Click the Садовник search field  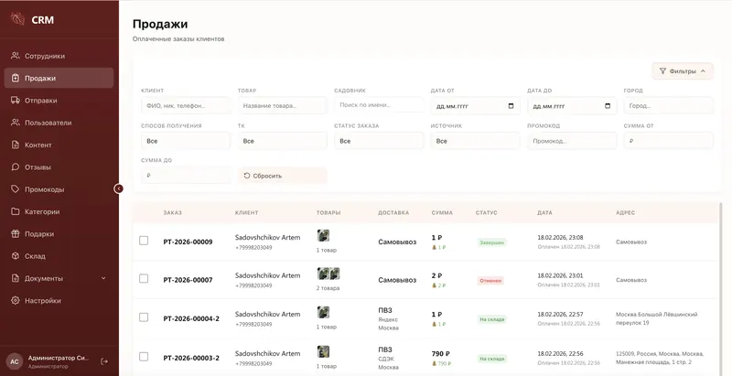[x=379, y=105]
